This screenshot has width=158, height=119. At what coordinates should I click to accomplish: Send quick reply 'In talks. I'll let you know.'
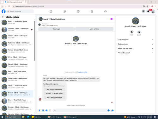54,94
